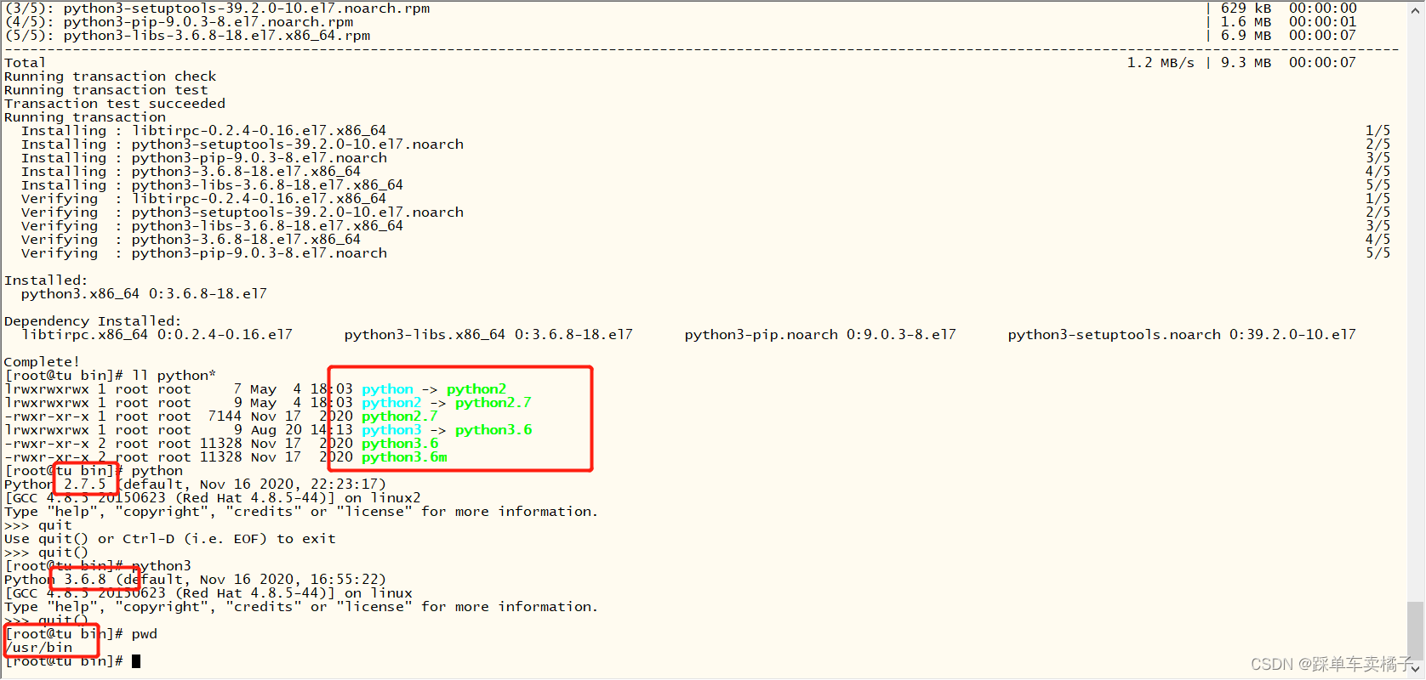Click 'python3-setuptools.noarch 0:39.2.0-10.el7' dependency

[x=1182, y=335]
